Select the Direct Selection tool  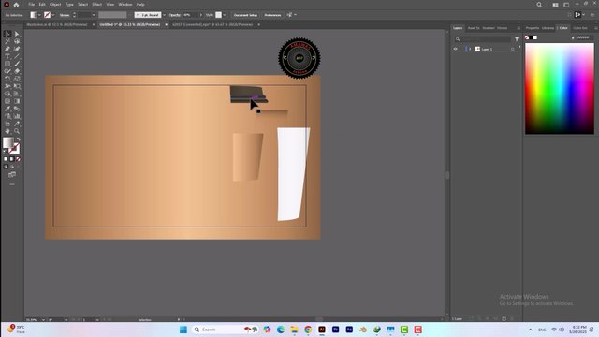(x=17, y=34)
